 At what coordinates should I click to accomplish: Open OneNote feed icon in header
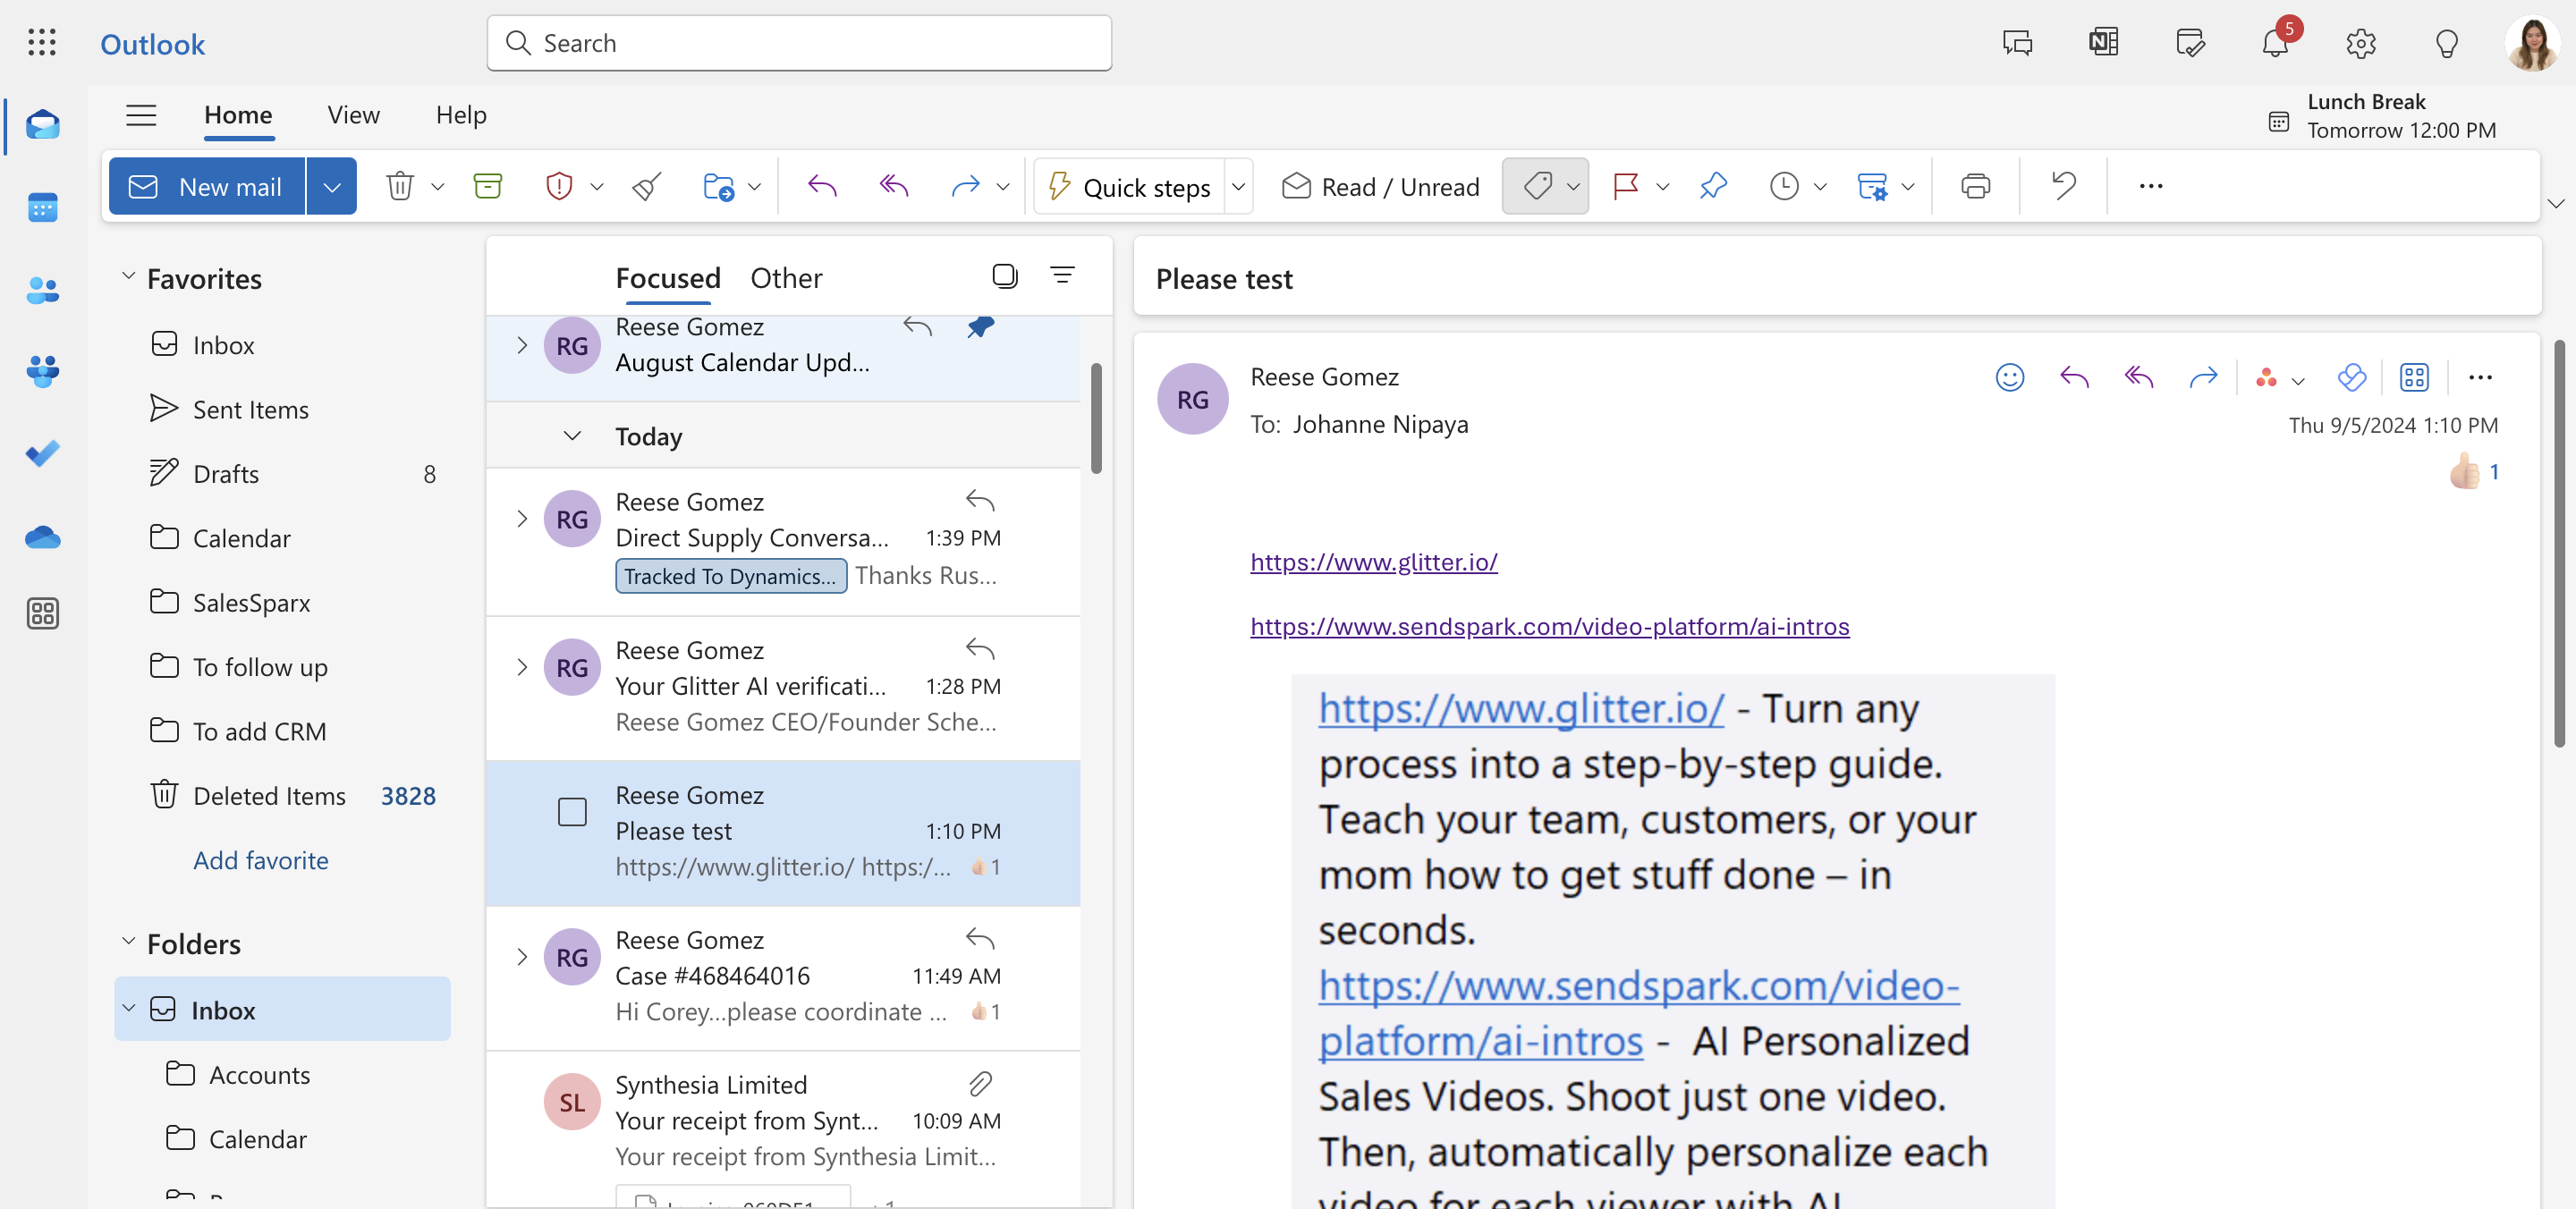coord(2104,43)
